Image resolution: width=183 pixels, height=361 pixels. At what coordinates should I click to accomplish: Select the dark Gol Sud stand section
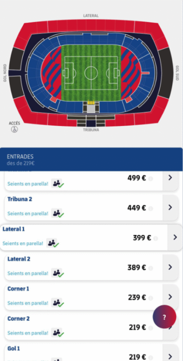(166, 73)
